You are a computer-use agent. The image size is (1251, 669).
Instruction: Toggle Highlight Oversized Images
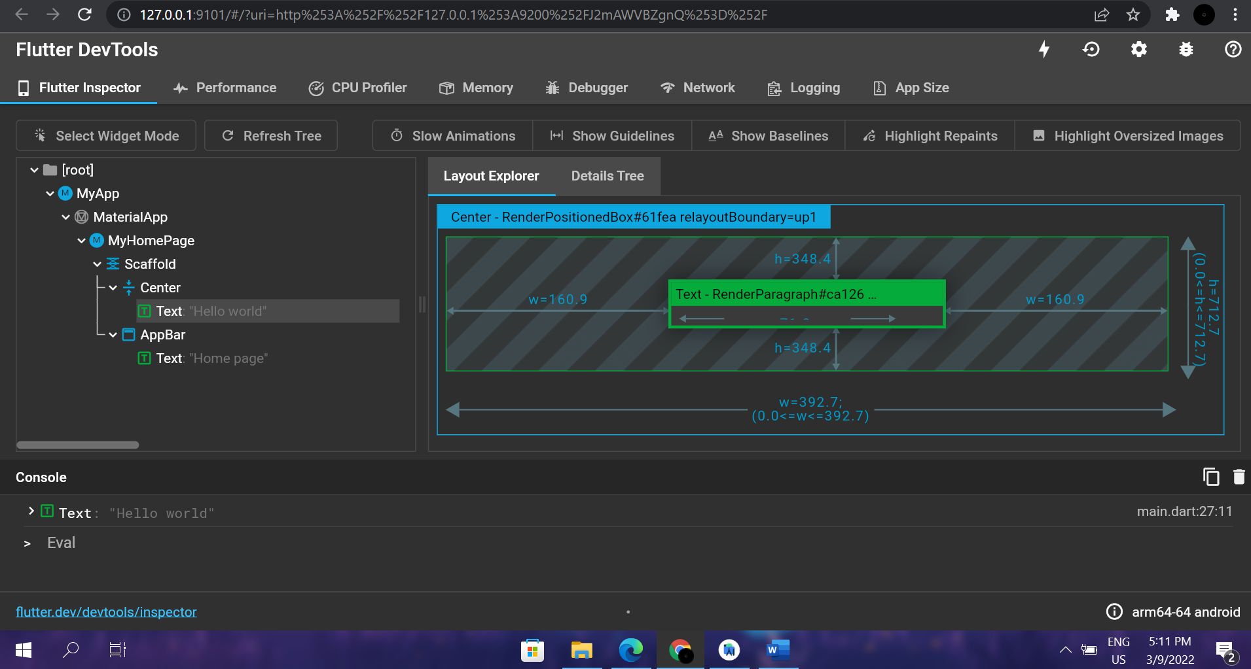[1128, 135]
